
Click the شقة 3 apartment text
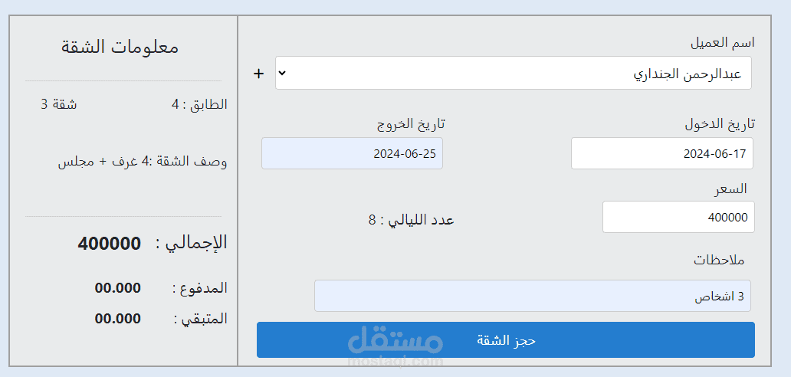click(59, 104)
